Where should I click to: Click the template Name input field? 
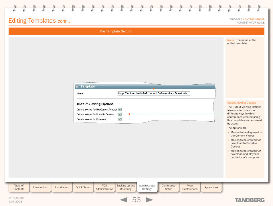[154, 94]
